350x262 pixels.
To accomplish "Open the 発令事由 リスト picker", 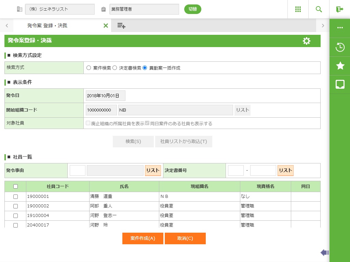I will click(x=153, y=171).
